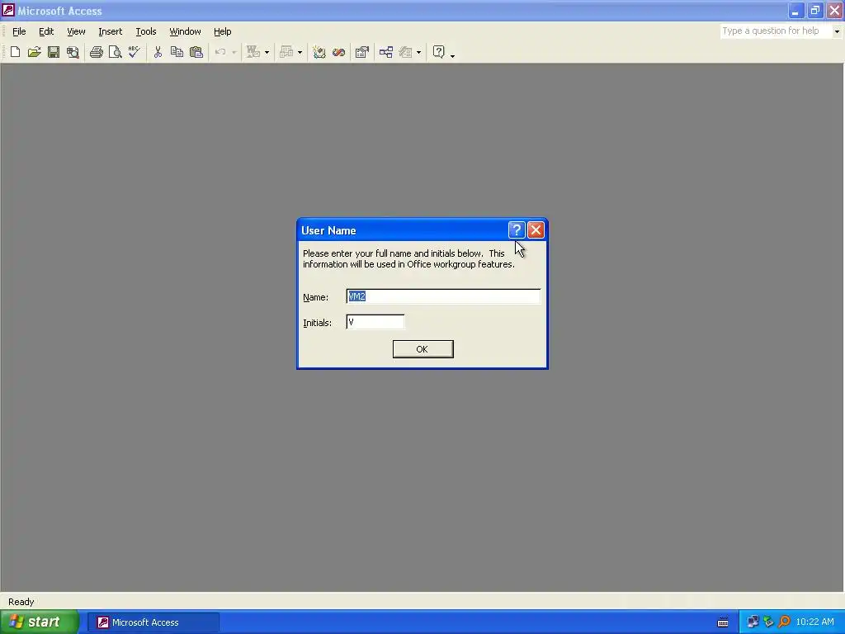This screenshot has height=634, width=845.
Task: Click the OfficeLinks Word icon
Action: [x=253, y=52]
